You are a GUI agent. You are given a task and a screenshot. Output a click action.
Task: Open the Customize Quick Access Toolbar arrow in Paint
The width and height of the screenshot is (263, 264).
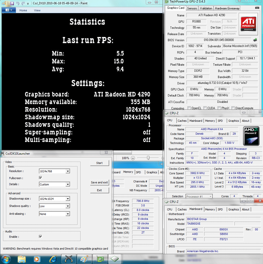click(28, 4)
